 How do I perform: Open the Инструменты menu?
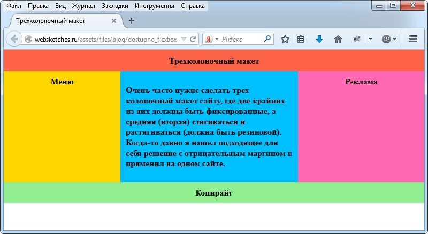point(155,6)
